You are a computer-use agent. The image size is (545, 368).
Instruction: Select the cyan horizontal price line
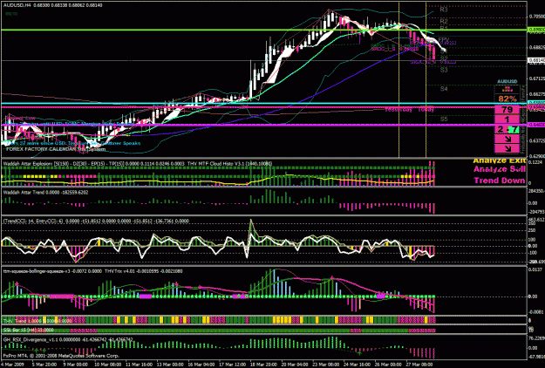[x=264, y=104]
